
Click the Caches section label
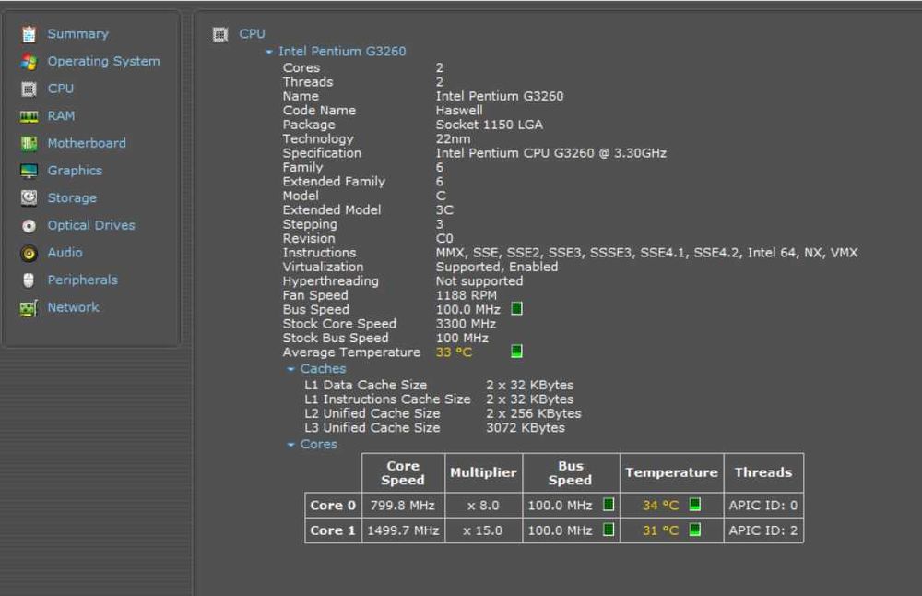point(323,369)
